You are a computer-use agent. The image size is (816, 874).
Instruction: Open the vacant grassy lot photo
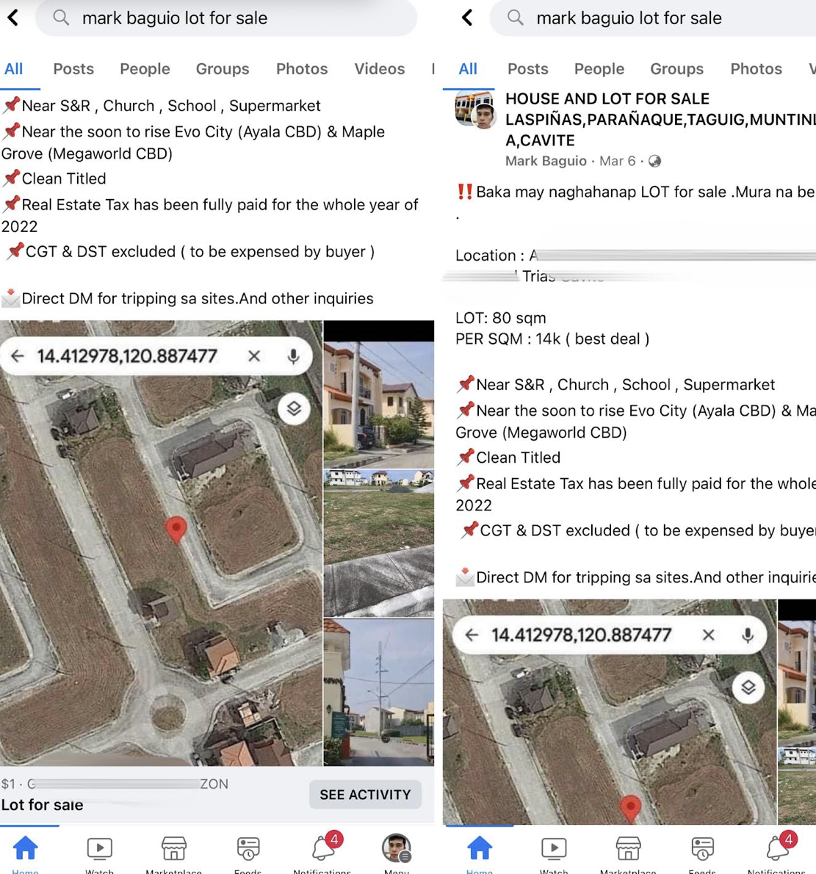[x=379, y=543]
